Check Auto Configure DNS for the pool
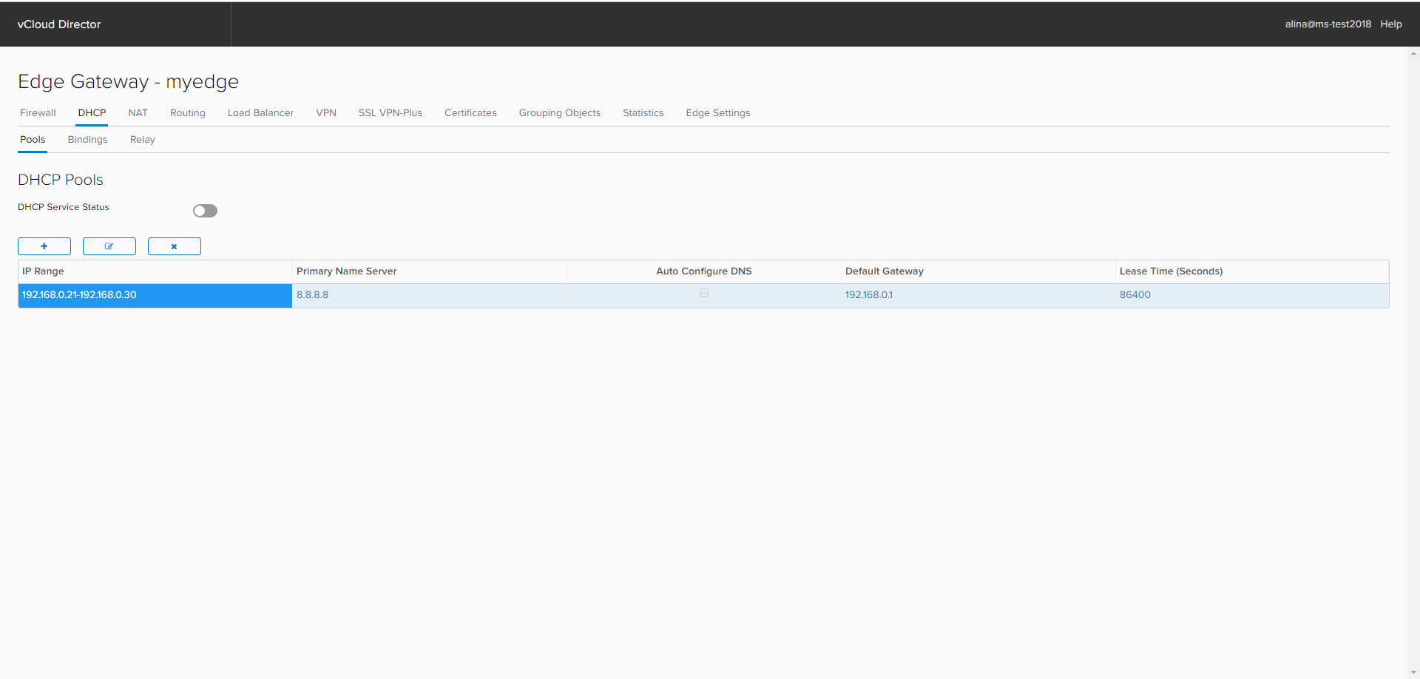 coord(703,293)
